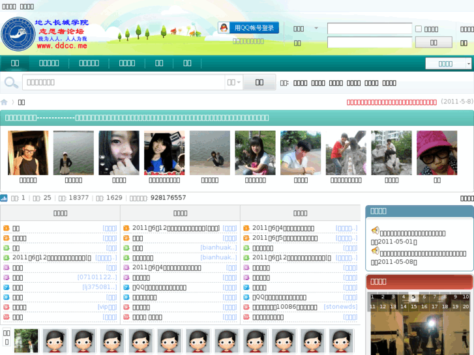This screenshot has width=474, height=355.
Task: Open the author link 07101122..
Action: pyautogui.click(x=97, y=277)
